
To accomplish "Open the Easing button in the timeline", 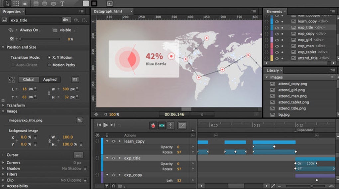I will click(182, 125).
